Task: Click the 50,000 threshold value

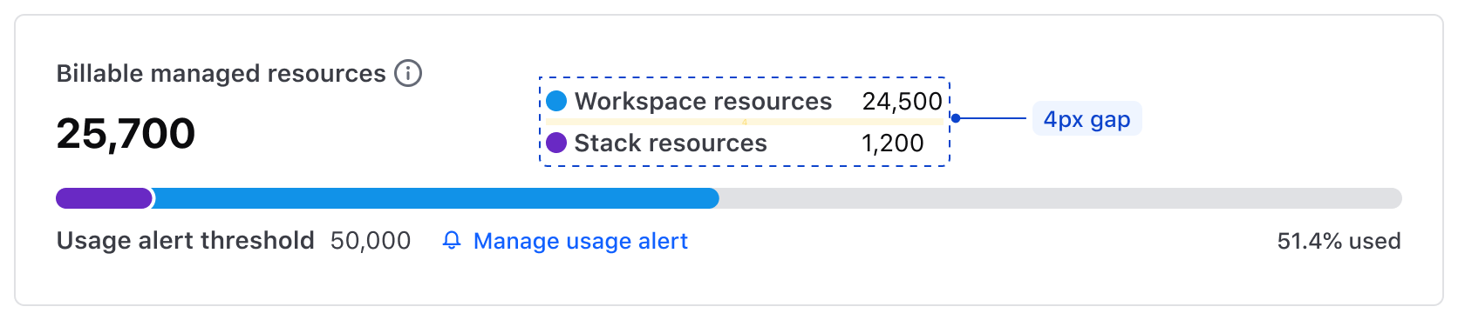Action: pos(371,241)
